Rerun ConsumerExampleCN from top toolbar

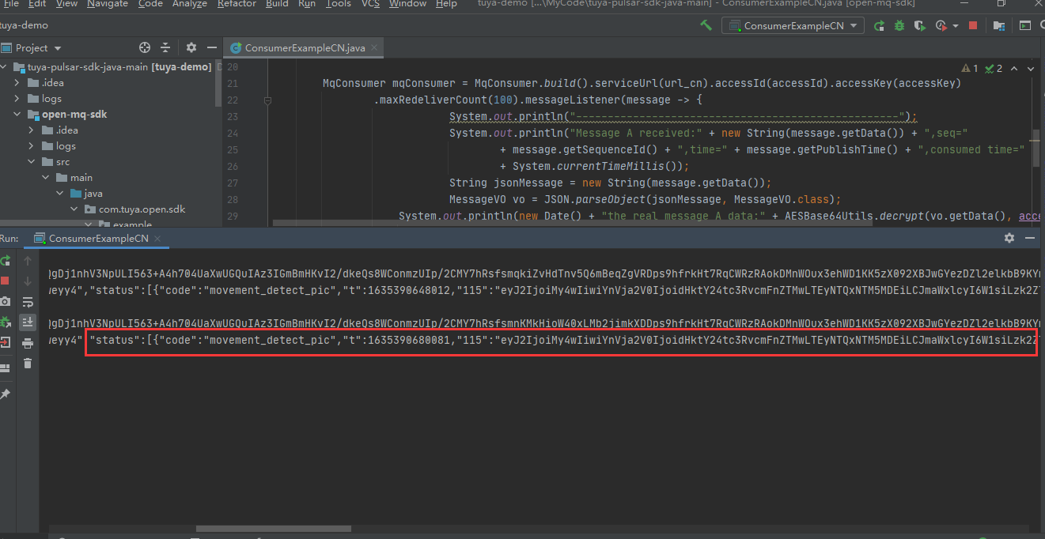point(879,25)
